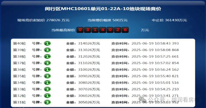Click the last digit 6 of the bid counter

pyautogui.click(x=125, y=30)
